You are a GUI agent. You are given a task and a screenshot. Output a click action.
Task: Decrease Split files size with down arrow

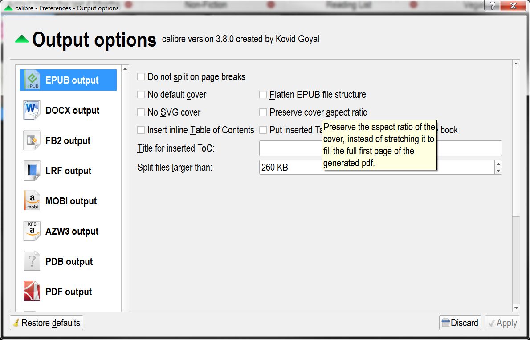tap(498, 171)
